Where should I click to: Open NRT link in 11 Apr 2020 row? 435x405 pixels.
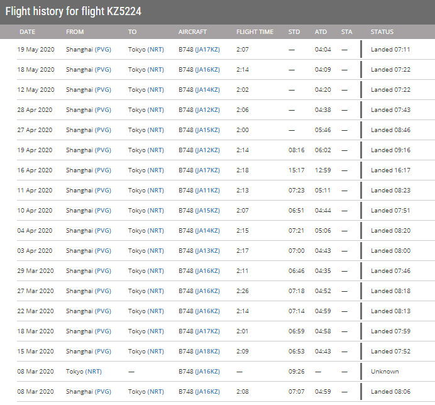[156, 191]
